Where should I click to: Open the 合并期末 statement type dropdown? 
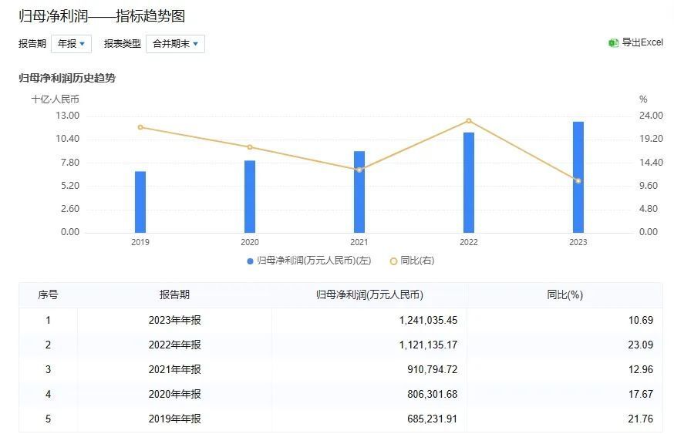pos(175,44)
